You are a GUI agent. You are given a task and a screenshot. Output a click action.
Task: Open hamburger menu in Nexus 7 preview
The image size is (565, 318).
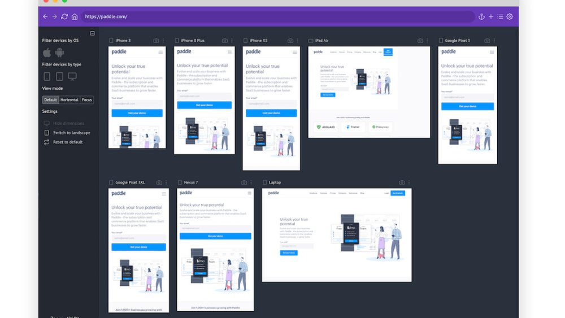point(249,193)
